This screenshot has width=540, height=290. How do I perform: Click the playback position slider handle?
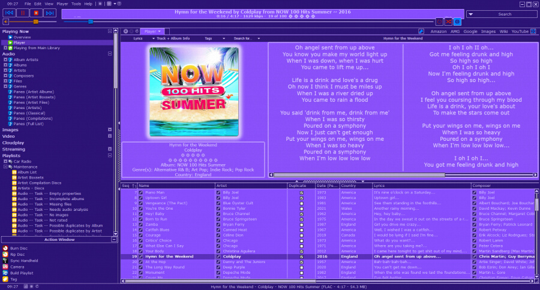tap(91, 22)
